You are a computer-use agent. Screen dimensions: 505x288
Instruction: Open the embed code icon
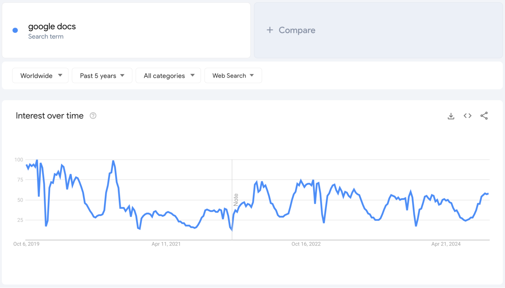tap(468, 116)
